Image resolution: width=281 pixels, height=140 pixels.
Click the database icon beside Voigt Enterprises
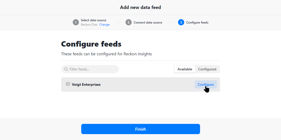[68, 84]
